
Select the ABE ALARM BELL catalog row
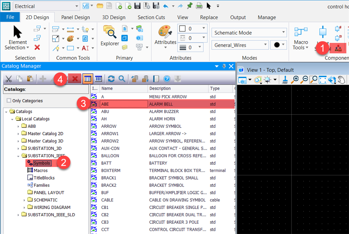click(123, 104)
